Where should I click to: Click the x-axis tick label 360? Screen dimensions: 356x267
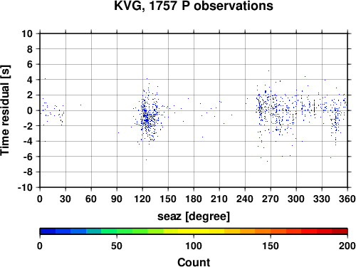tap(347, 199)
